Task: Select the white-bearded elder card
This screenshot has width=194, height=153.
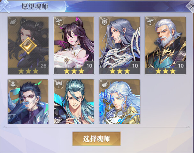Action: (x=166, y=45)
